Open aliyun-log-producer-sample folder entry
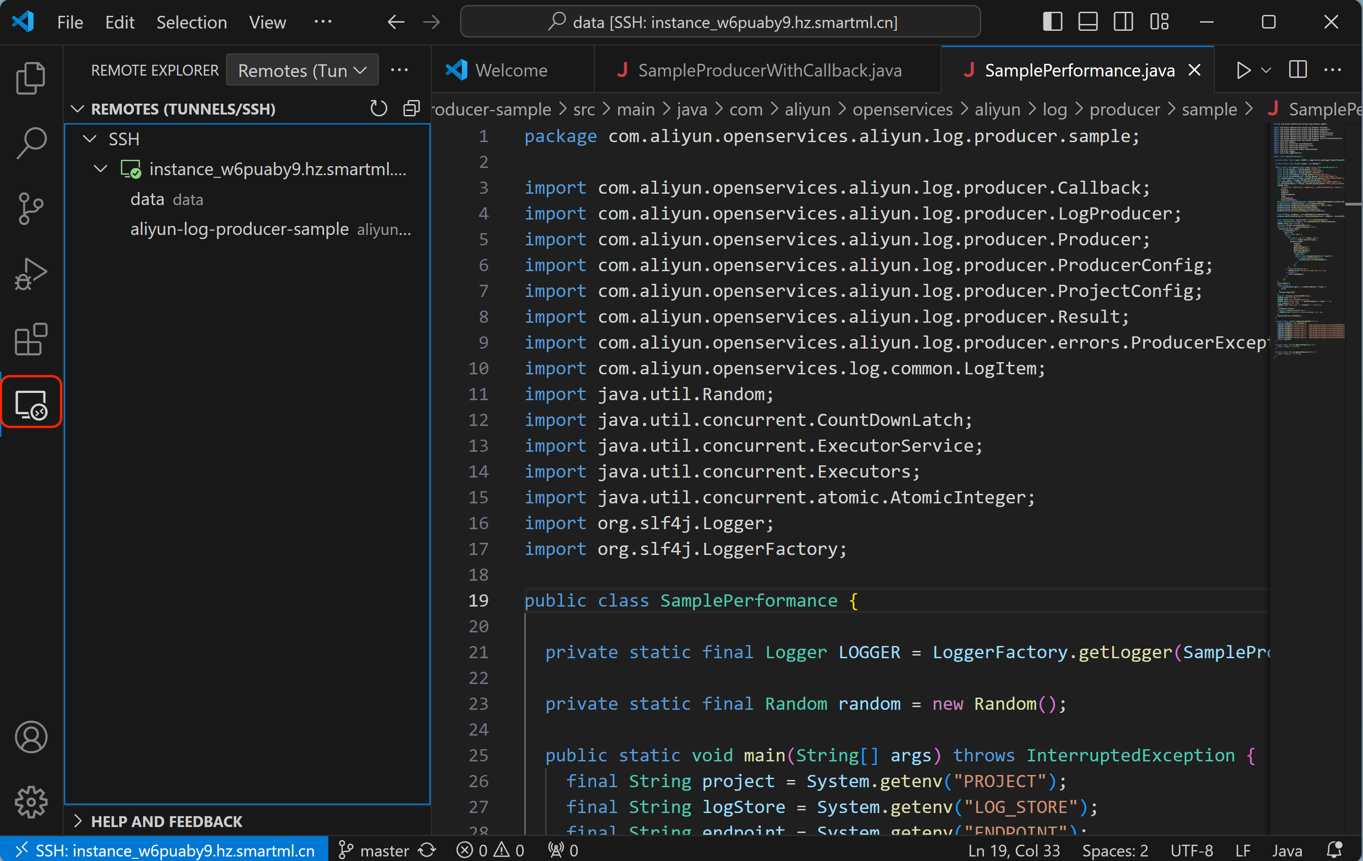1363x861 pixels. pyautogui.click(x=247, y=229)
